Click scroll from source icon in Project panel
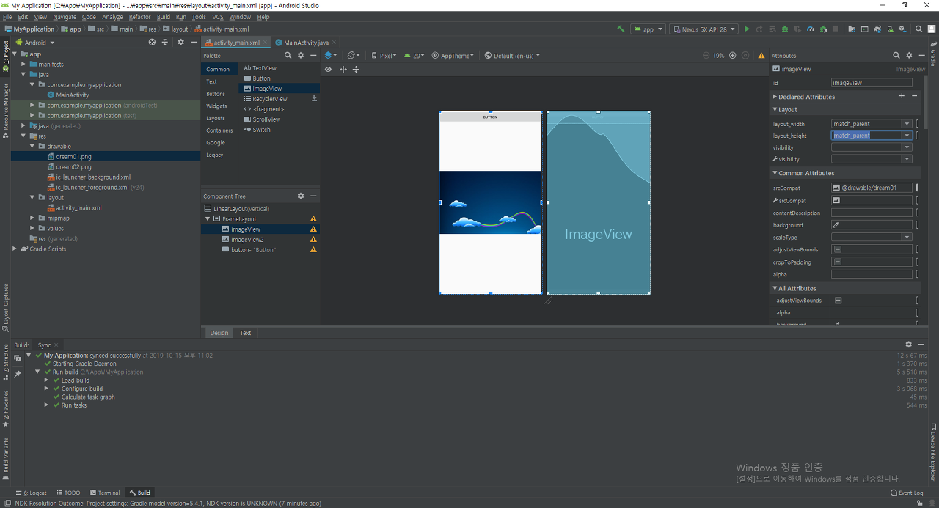Image resolution: width=939 pixels, height=508 pixels. click(x=152, y=42)
